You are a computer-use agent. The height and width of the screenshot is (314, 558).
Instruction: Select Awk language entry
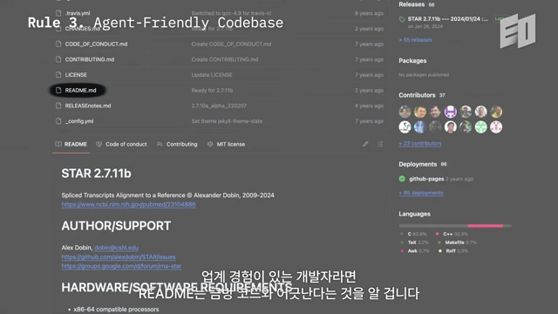(x=415, y=251)
